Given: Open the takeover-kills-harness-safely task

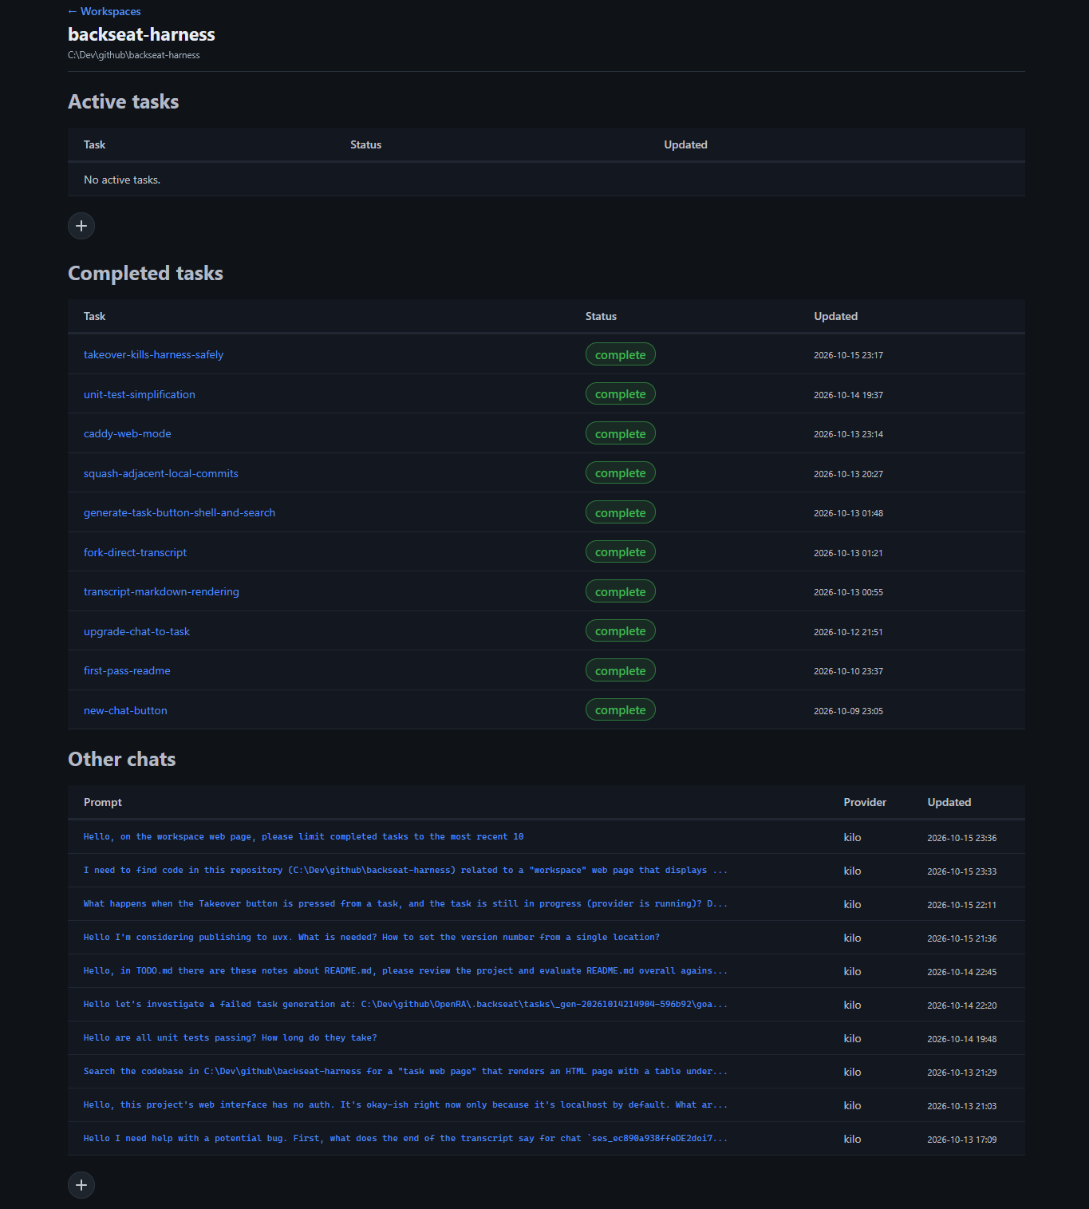Looking at the screenshot, I should (153, 354).
